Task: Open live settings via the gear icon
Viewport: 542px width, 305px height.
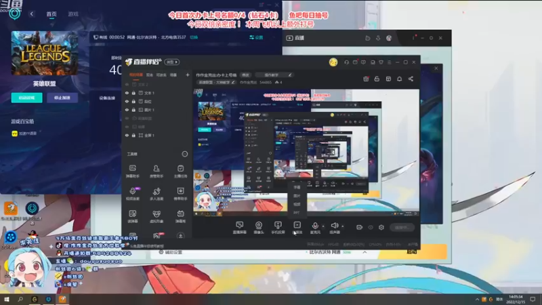Action: tap(381, 227)
